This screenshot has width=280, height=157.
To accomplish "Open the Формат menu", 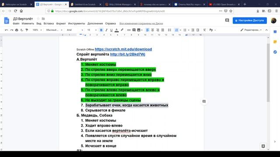I will pyautogui.click(x=61, y=24).
